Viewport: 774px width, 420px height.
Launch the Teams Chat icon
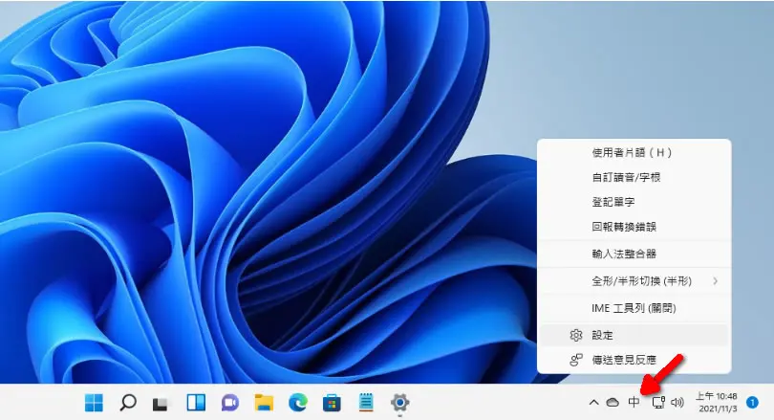pos(230,403)
